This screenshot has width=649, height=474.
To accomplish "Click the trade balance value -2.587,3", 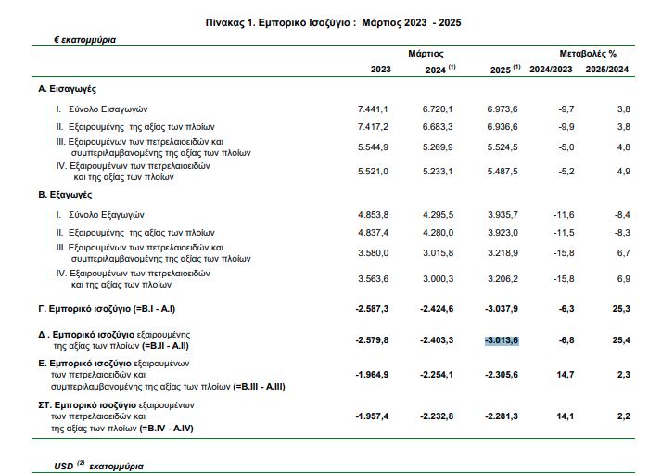I will (373, 308).
